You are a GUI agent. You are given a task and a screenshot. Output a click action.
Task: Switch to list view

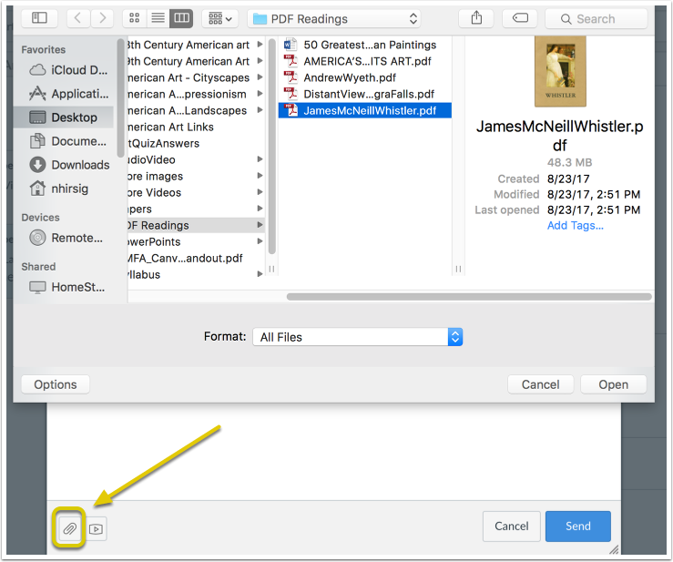point(158,18)
